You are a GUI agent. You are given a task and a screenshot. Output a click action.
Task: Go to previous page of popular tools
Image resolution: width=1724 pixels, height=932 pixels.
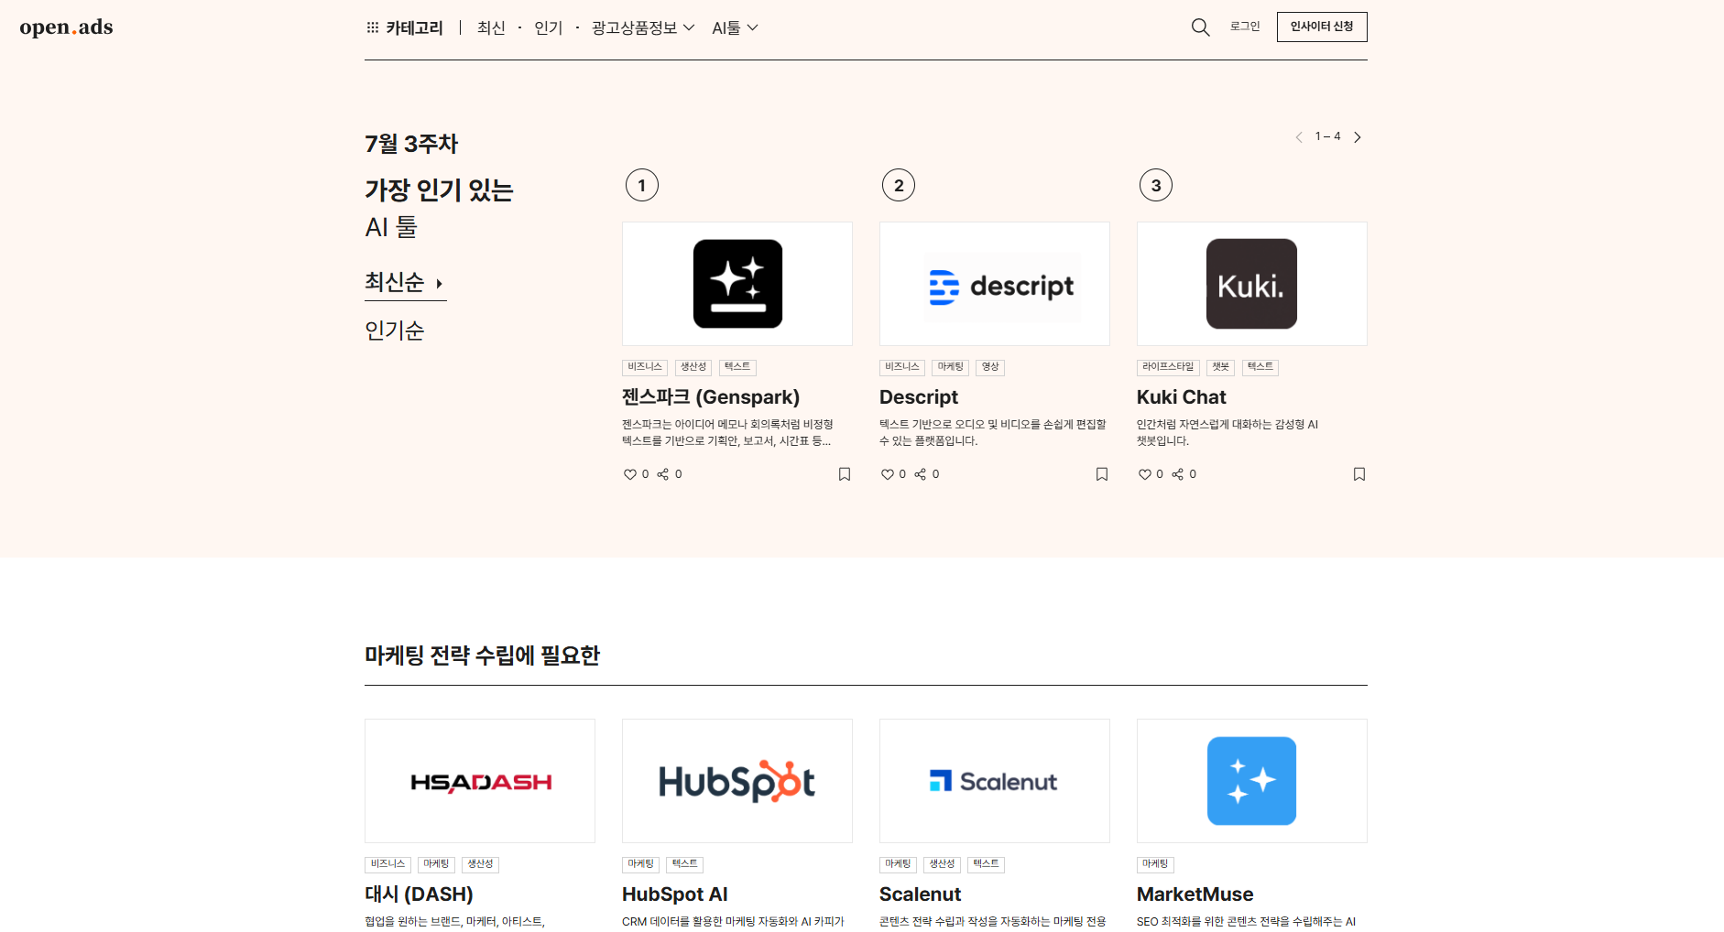[x=1299, y=137]
